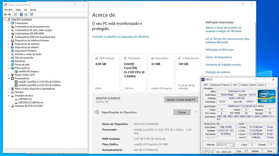Switch to the SPD tab in CPU-Z
279x156 pixels.
pos(235,85)
